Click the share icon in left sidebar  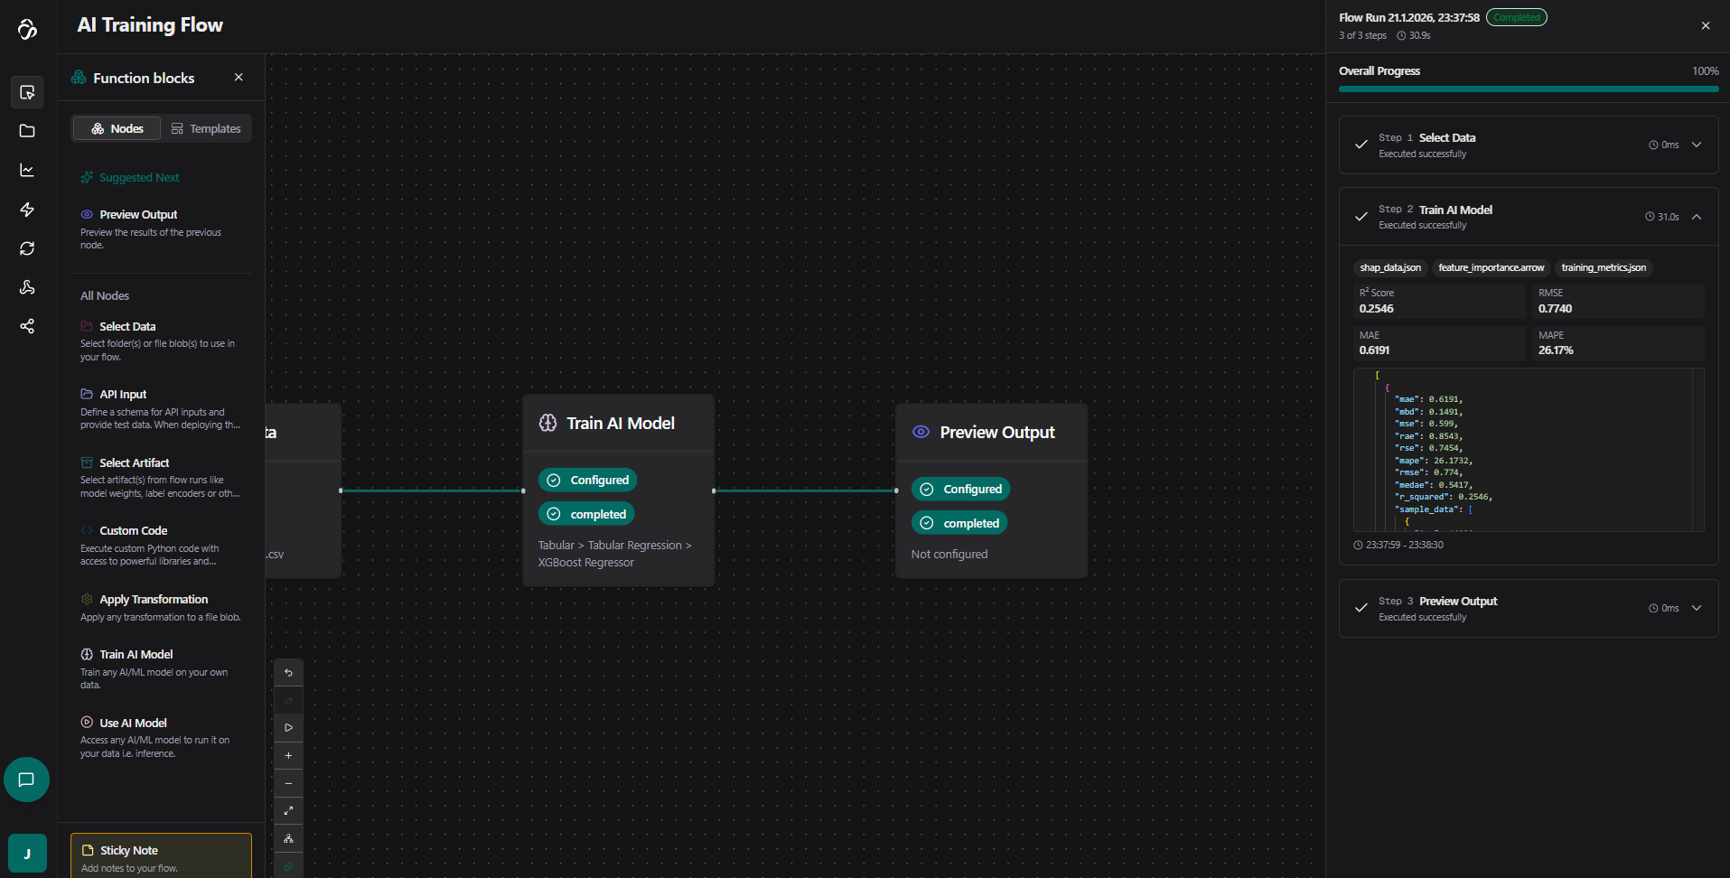pos(27,326)
